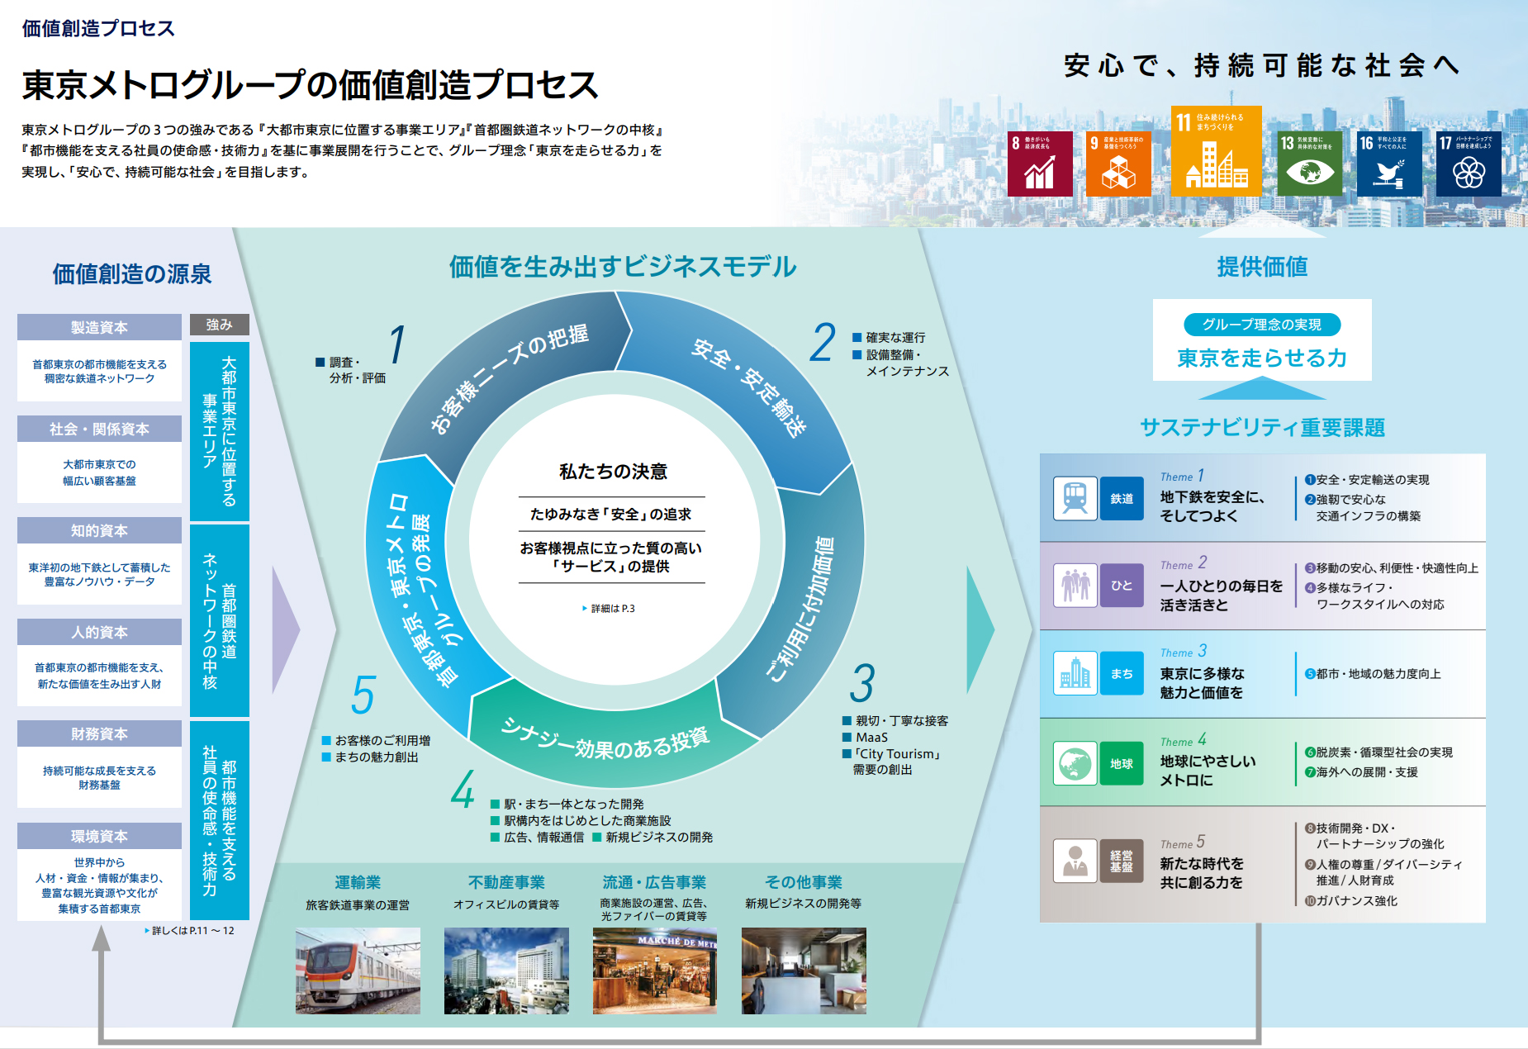Click the 駅・まち一体となった開発 bullet
1528x1049 pixels.
tap(567, 805)
